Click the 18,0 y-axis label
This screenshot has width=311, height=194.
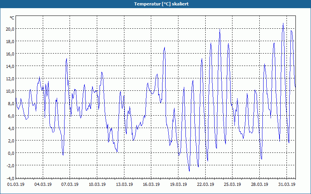(10, 42)
